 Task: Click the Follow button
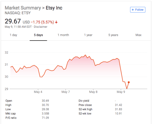[x=138, y=10]
